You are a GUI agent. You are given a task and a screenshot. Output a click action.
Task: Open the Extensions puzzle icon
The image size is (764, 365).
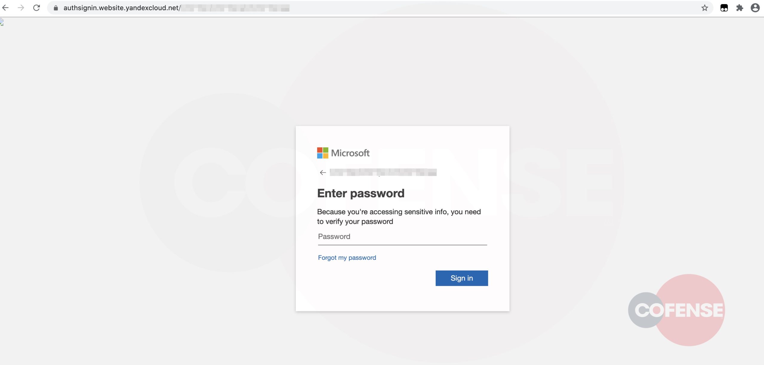point(740,8)
